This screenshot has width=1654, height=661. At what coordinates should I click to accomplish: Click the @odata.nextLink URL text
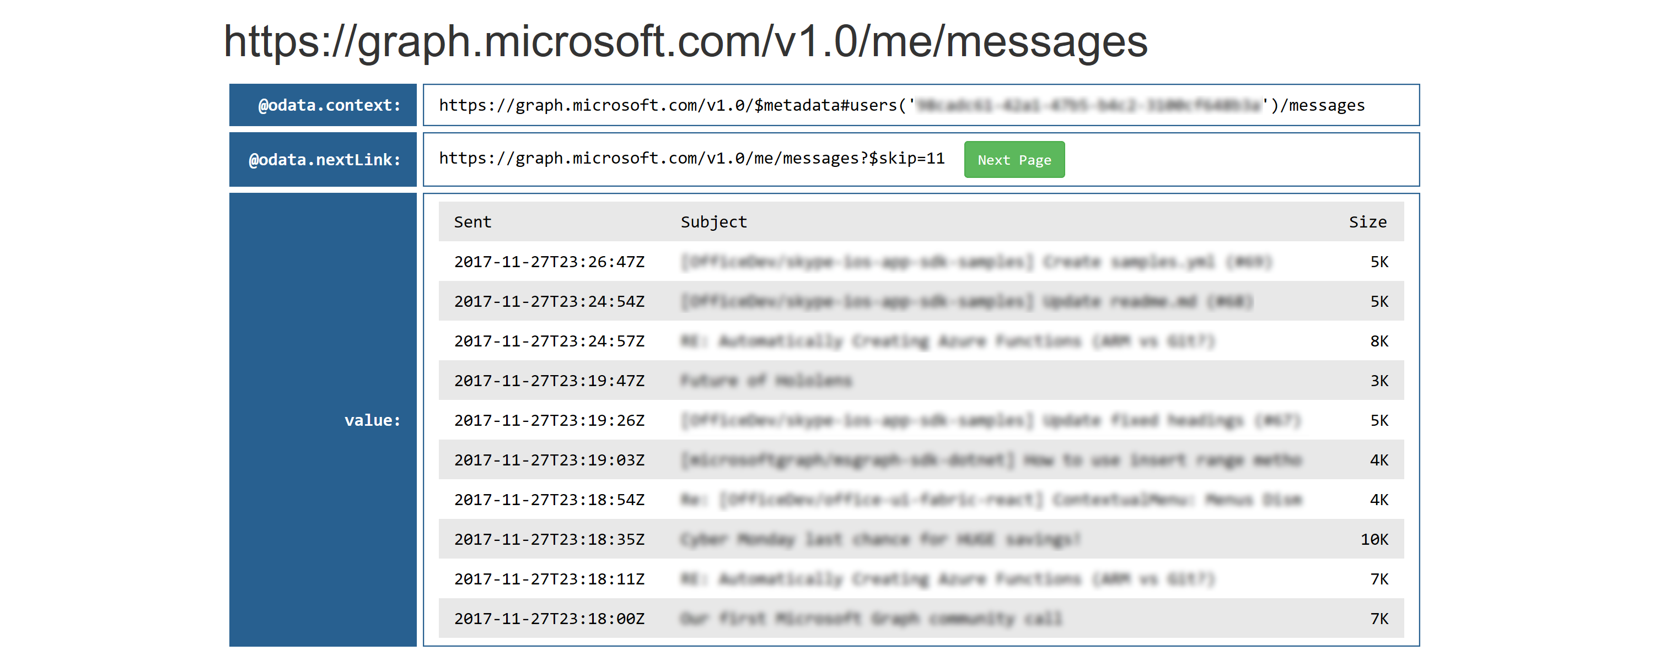pyautogui.click(x=691, y=159)
